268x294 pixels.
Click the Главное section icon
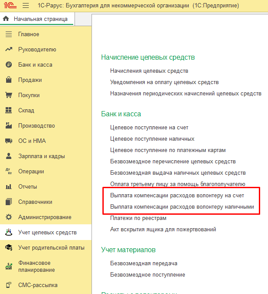click(x=8, y=34)
